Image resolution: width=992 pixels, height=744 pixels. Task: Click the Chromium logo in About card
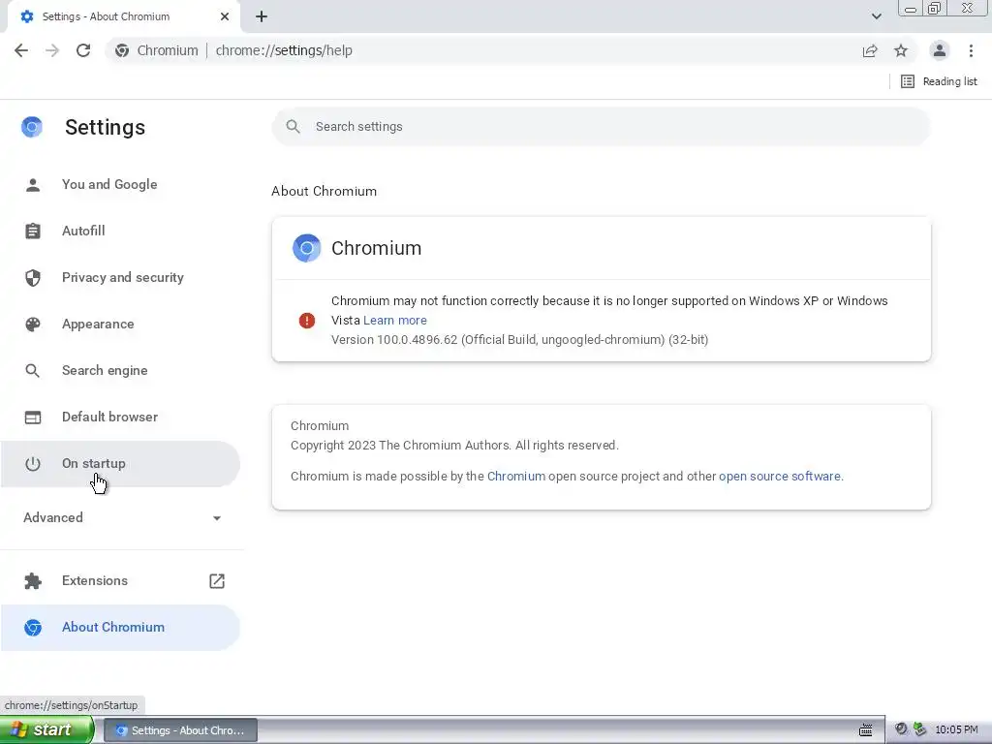click(x=307, y=248)
